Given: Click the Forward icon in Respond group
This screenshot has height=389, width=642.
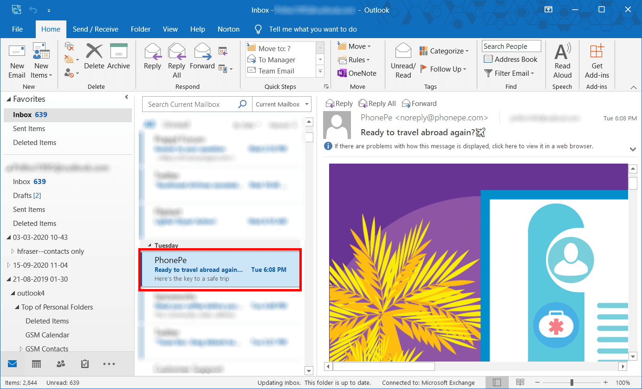Looking at the screenshot, I should click(202, 57).
